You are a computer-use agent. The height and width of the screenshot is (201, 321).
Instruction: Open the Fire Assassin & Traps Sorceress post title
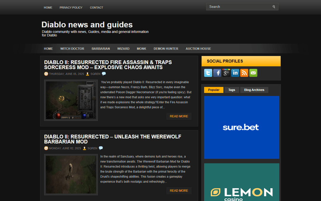click(108, 65)
